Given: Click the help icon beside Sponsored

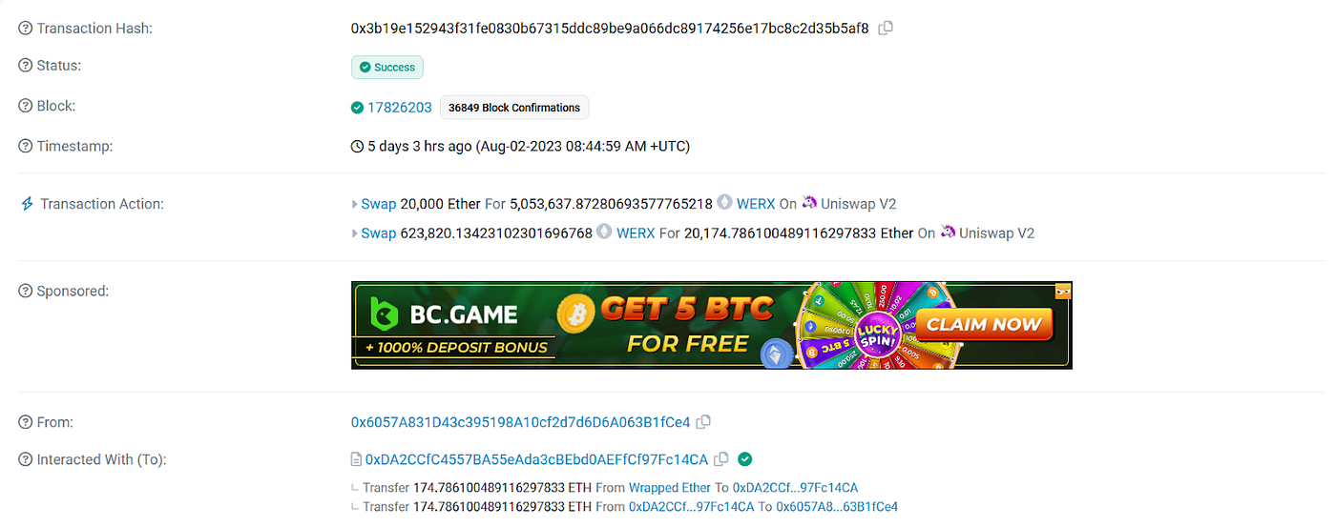Looking at the screenshot, I should point(26,291).
